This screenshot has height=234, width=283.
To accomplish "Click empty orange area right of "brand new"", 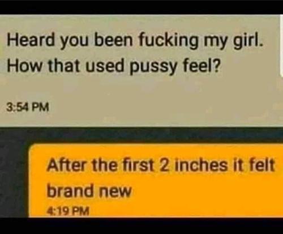I will click(205, 191).
